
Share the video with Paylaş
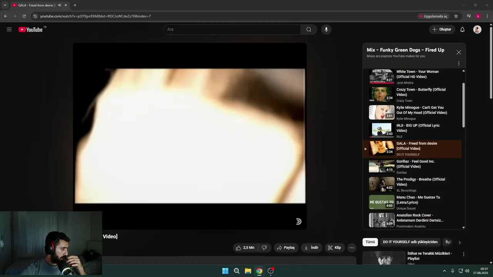tap(286, 248)
